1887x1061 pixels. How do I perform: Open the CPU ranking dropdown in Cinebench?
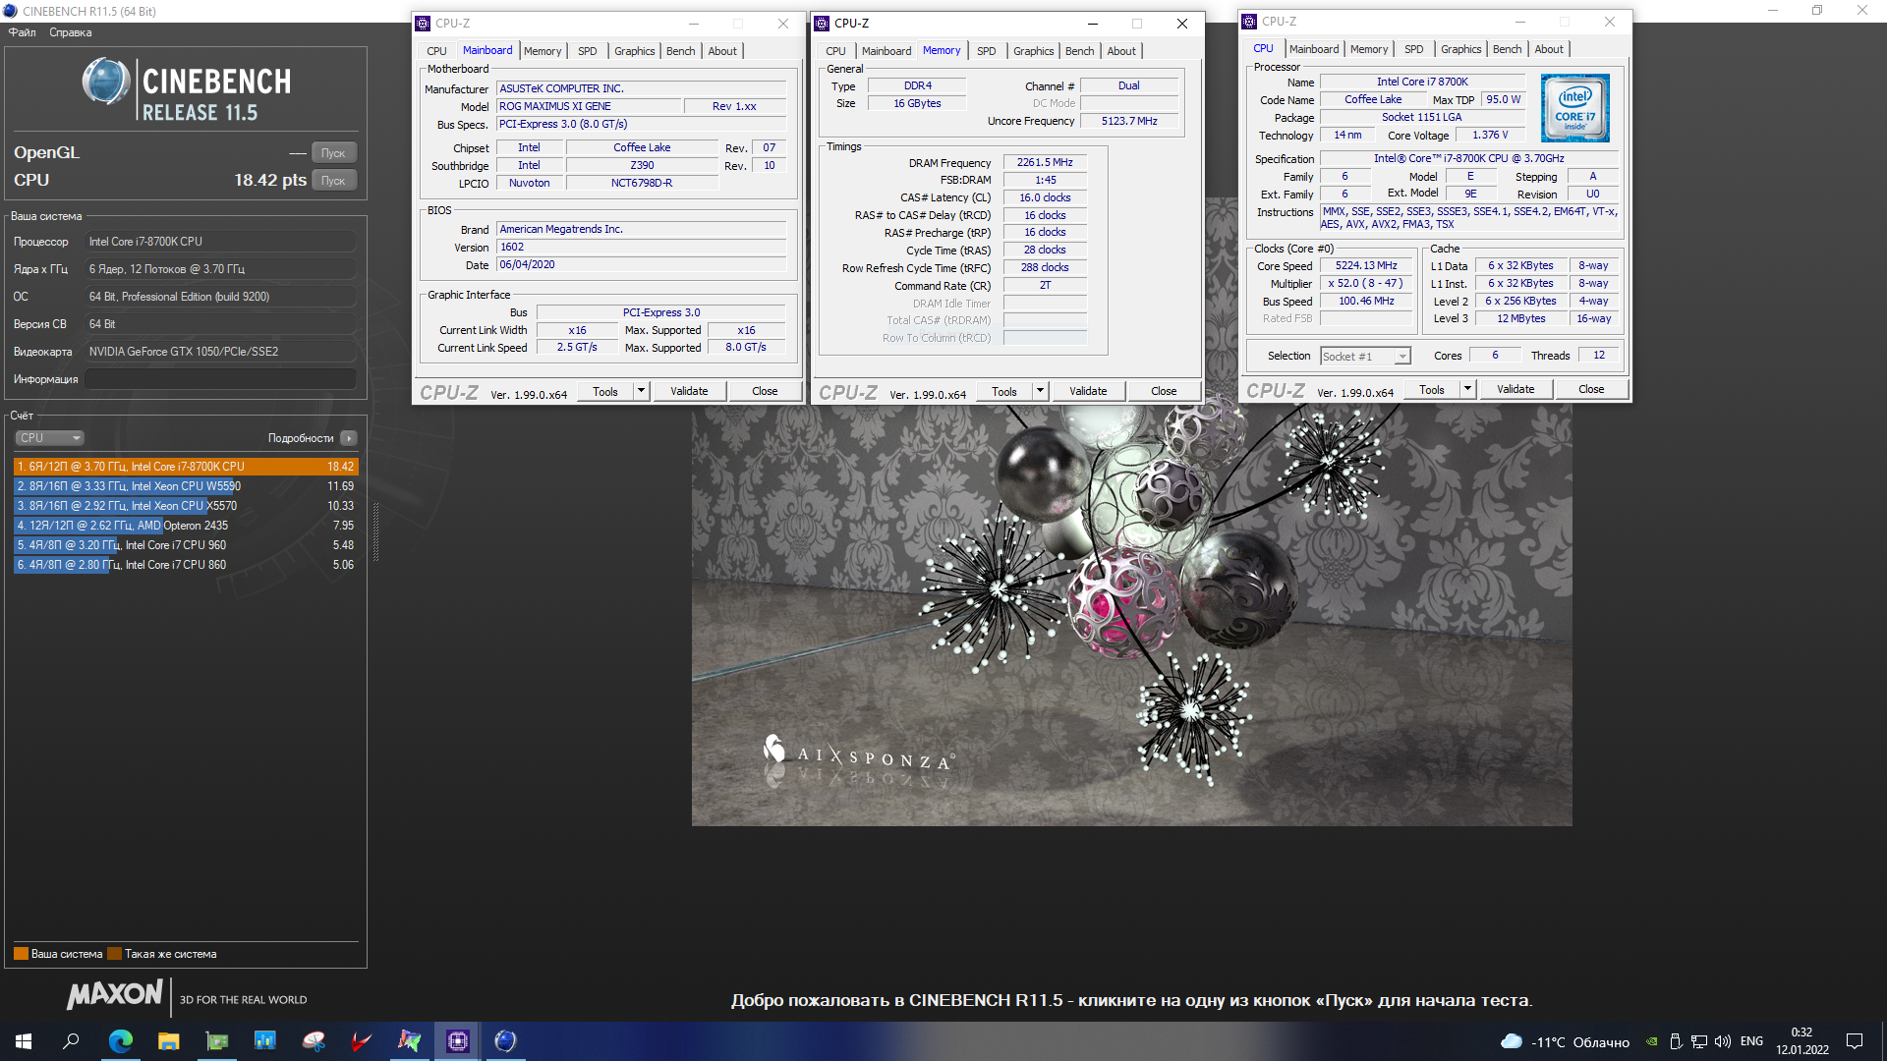coord(49,438)
